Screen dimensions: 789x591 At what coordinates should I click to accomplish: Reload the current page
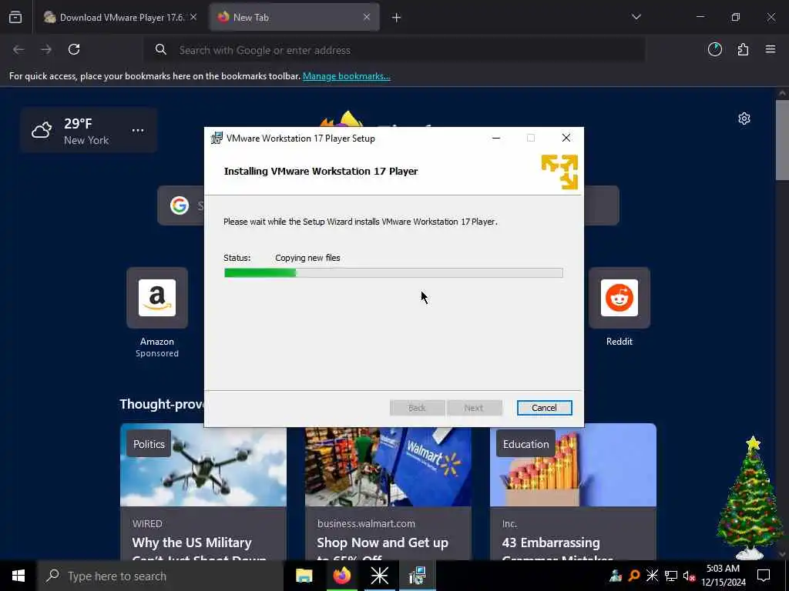coord(74,49)
